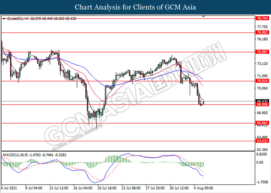Click the 20 Jul 16:00 time label
271x193 pixels.
107,188
